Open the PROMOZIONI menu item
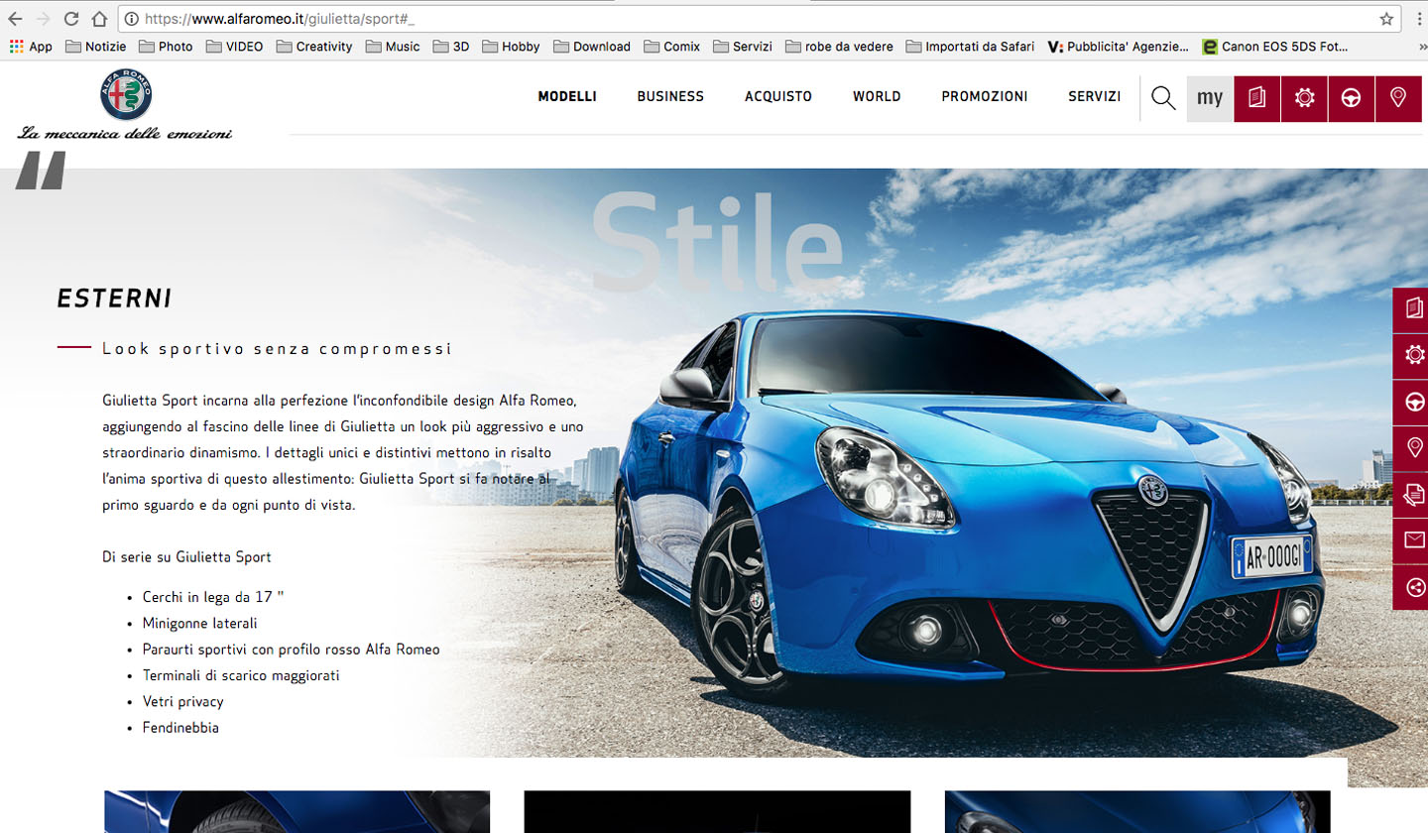This screenshot has height=833, width=1428. point(984,97)
